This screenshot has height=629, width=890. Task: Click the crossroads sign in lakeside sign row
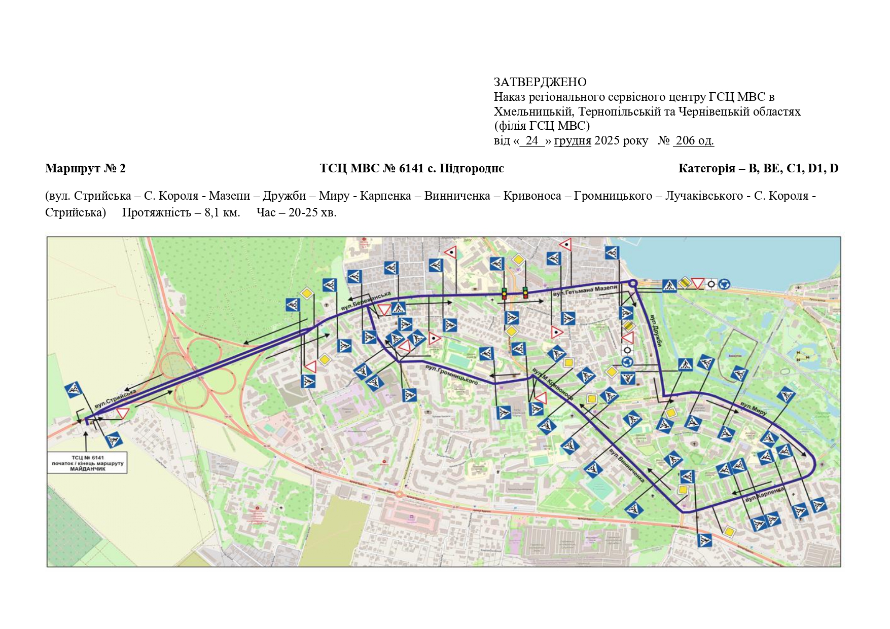pos(711,284)
